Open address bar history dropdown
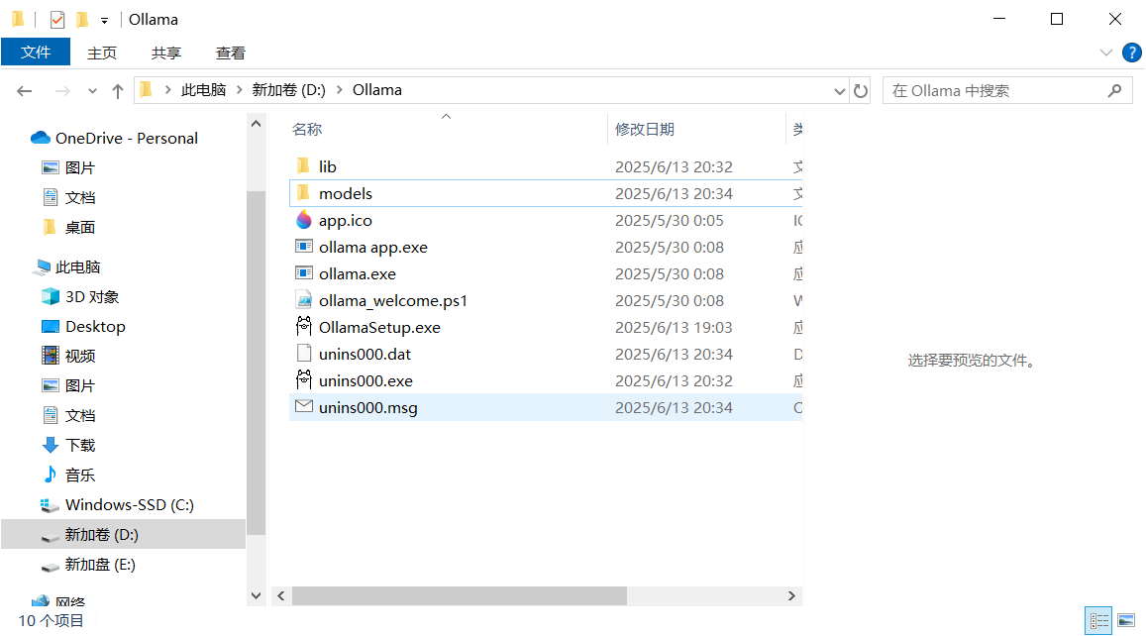 click(x=839, y=91)
